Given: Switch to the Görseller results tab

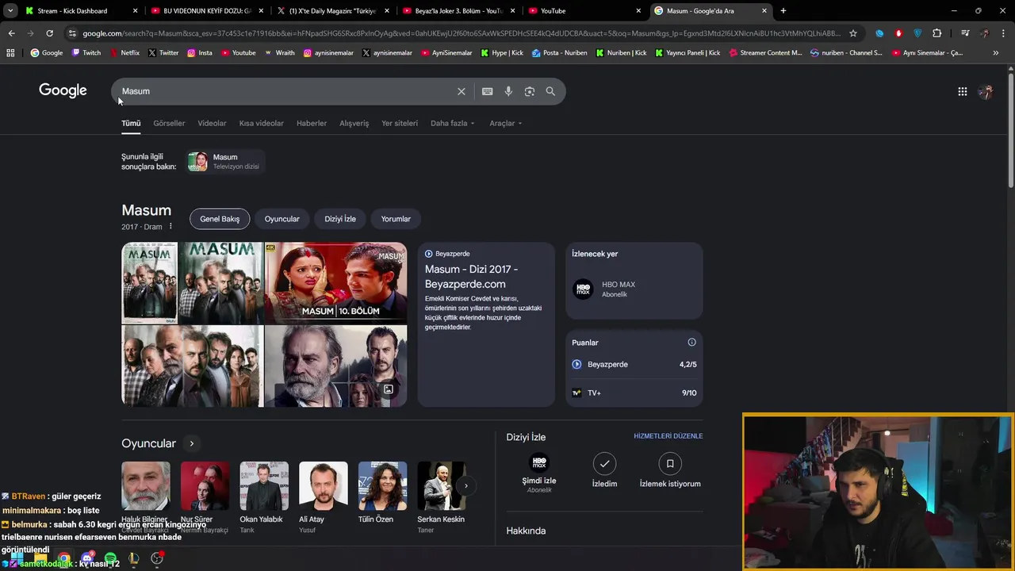Looking at the screenshot, I should tap(169, 123).
